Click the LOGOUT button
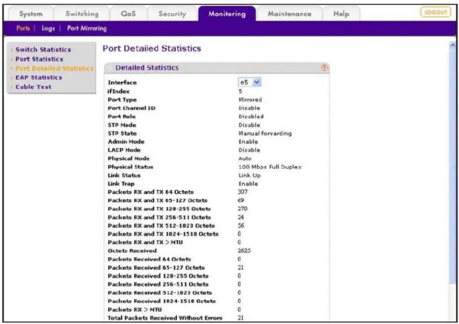459x324 pixels. point(436,12)
